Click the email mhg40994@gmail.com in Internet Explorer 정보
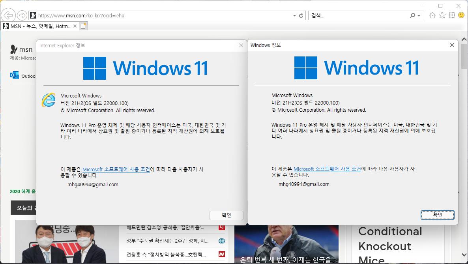The image size is (468, 264). [93, 185]
